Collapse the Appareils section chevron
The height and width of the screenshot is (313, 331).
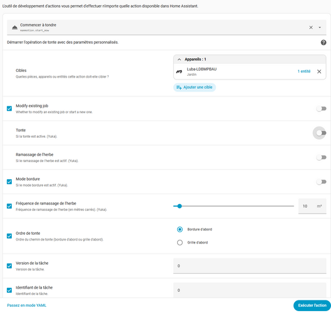tap(179, 59)
